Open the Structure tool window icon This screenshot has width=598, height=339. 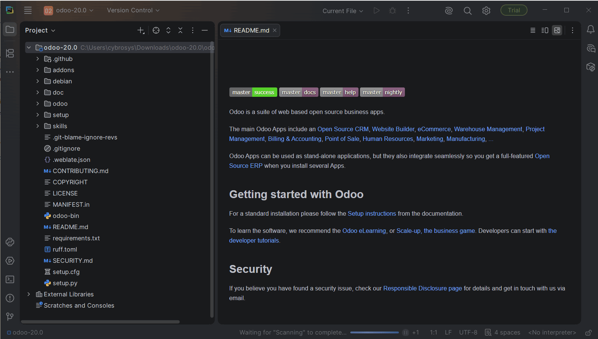click(x=10, y=53)
